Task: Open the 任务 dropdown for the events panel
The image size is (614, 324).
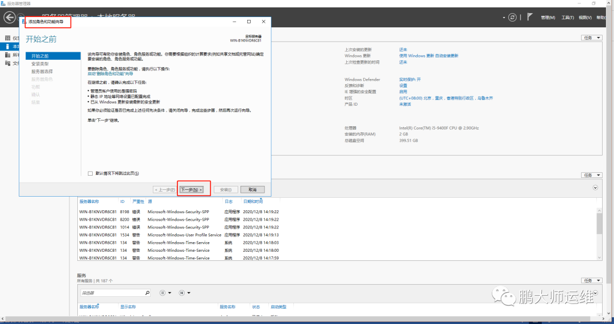Action: click(591, 175)
